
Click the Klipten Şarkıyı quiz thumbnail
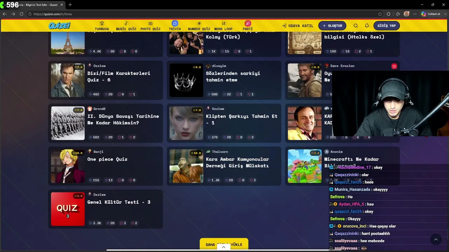tap(186, 123)
